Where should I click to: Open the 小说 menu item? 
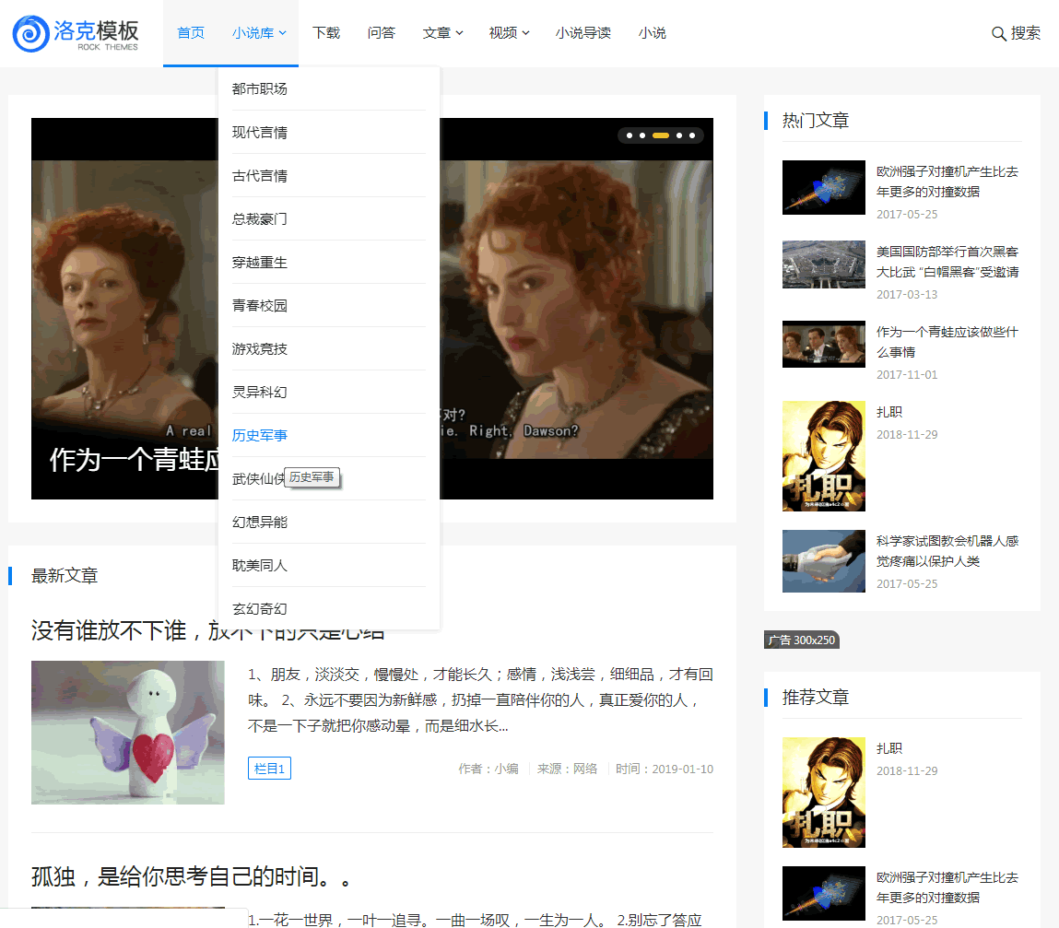[652, 33]
